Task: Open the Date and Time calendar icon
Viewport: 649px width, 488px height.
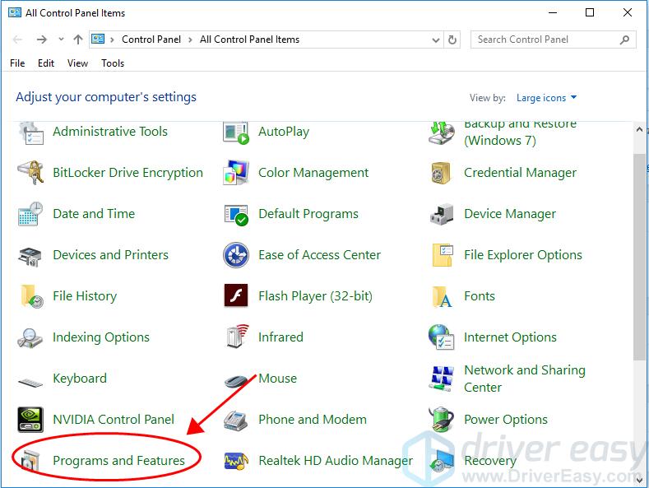Action: coord(30,214)
